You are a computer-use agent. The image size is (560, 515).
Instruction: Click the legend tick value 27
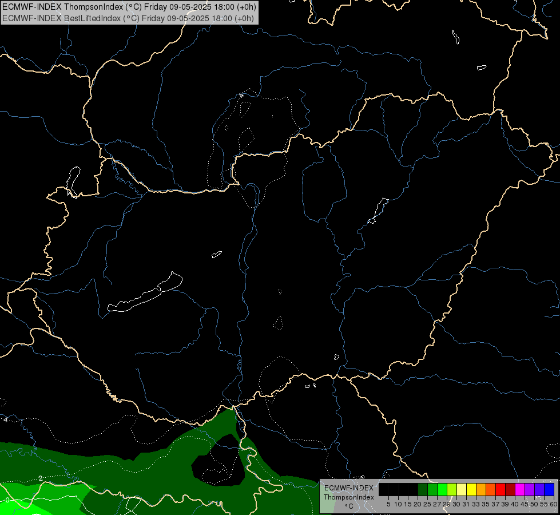(x=437, y=504)
